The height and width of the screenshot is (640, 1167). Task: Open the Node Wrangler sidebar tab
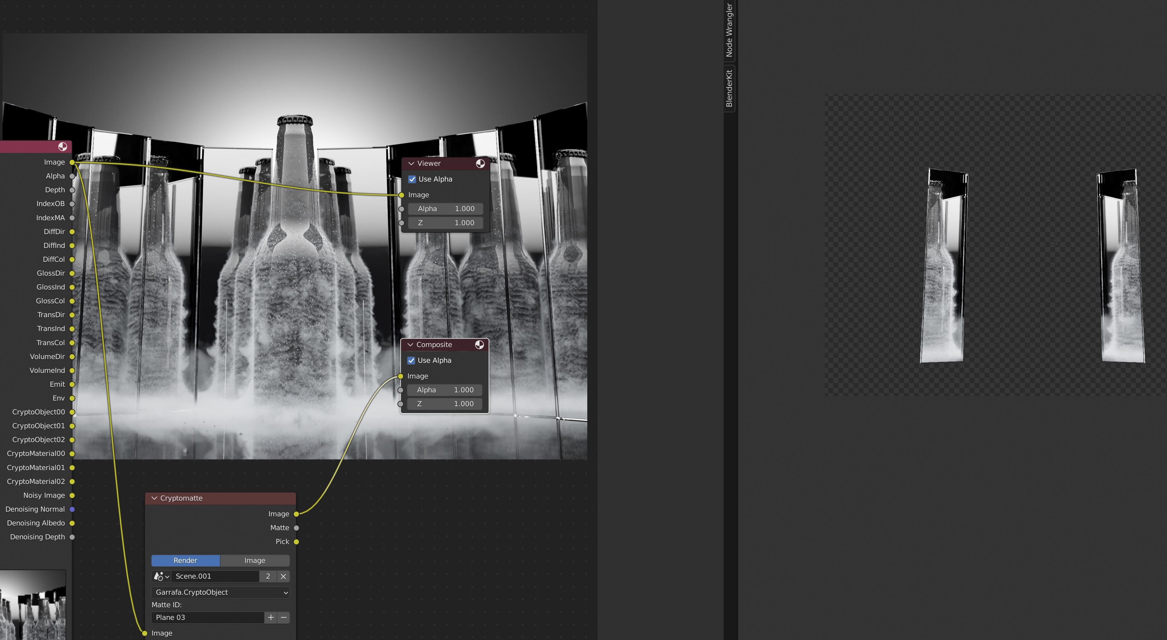point(729,30)
